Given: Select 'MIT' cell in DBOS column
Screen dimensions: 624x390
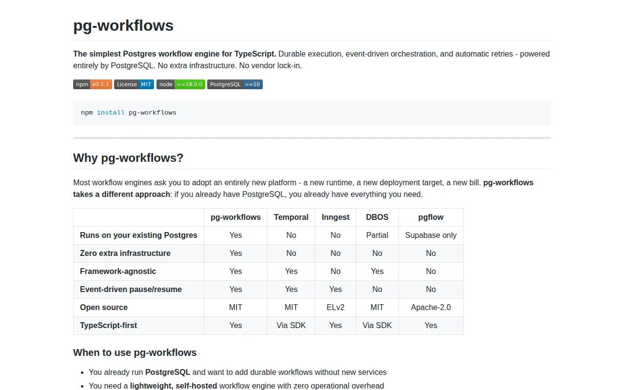Looking at the screenshot, I should tap(377, 308).
